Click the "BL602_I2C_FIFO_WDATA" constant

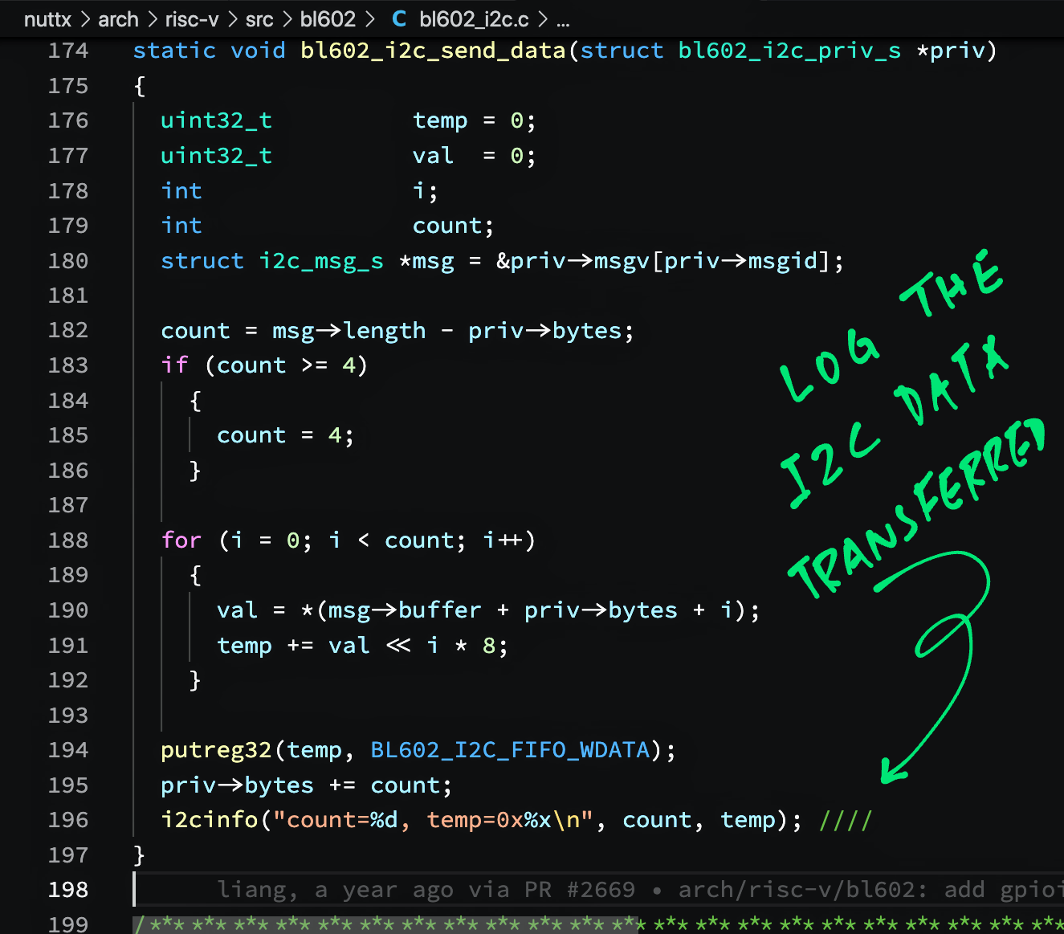[x=510, y=749]
